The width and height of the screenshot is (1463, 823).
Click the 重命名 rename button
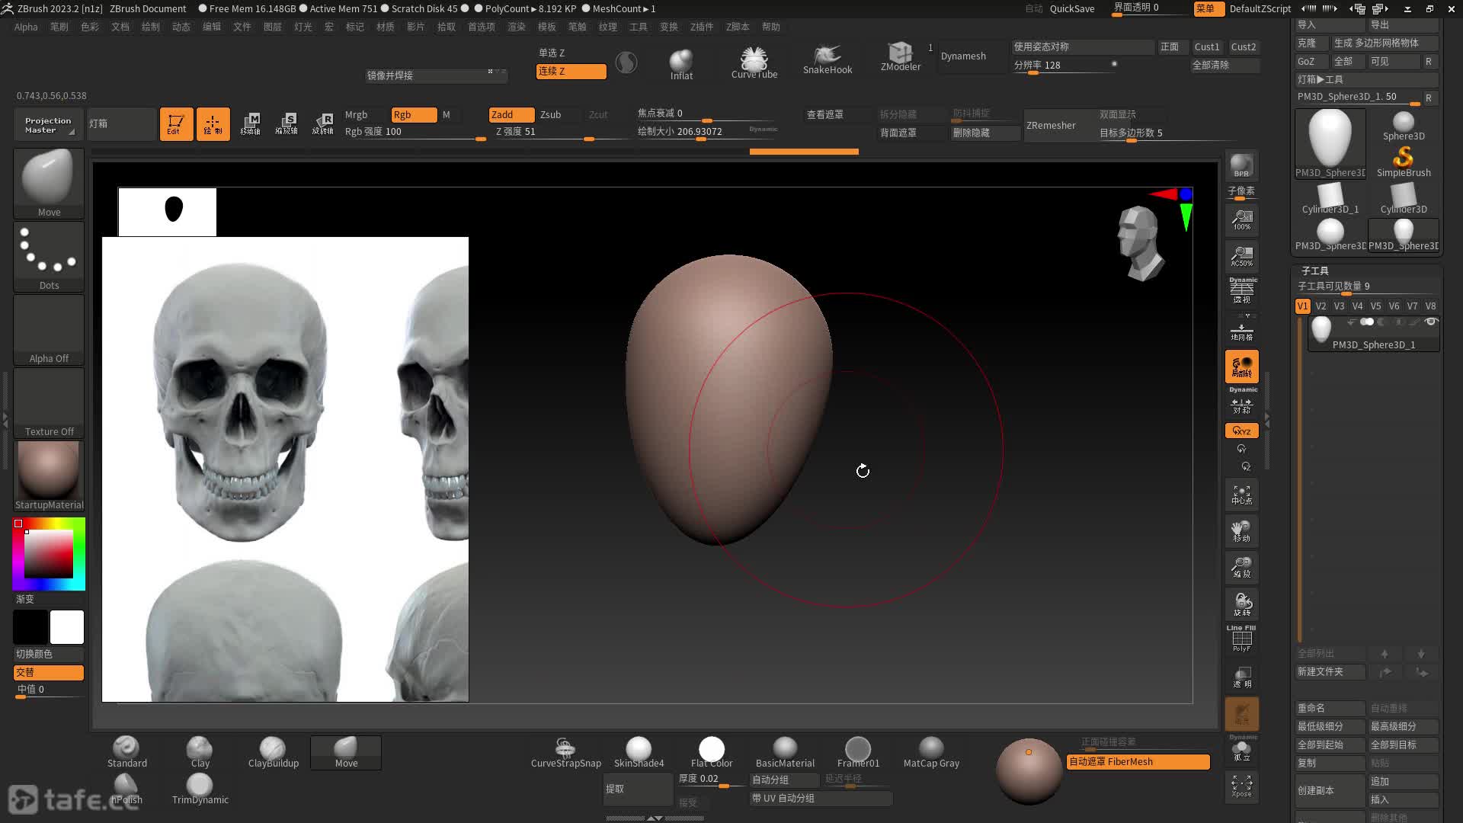coord(1330,708)
